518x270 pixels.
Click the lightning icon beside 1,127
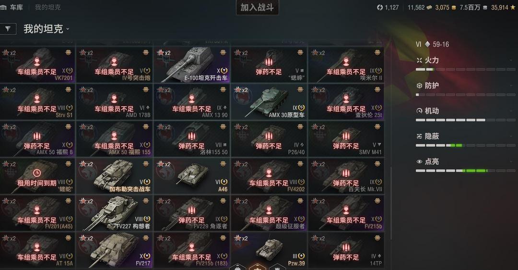(380, 7)
